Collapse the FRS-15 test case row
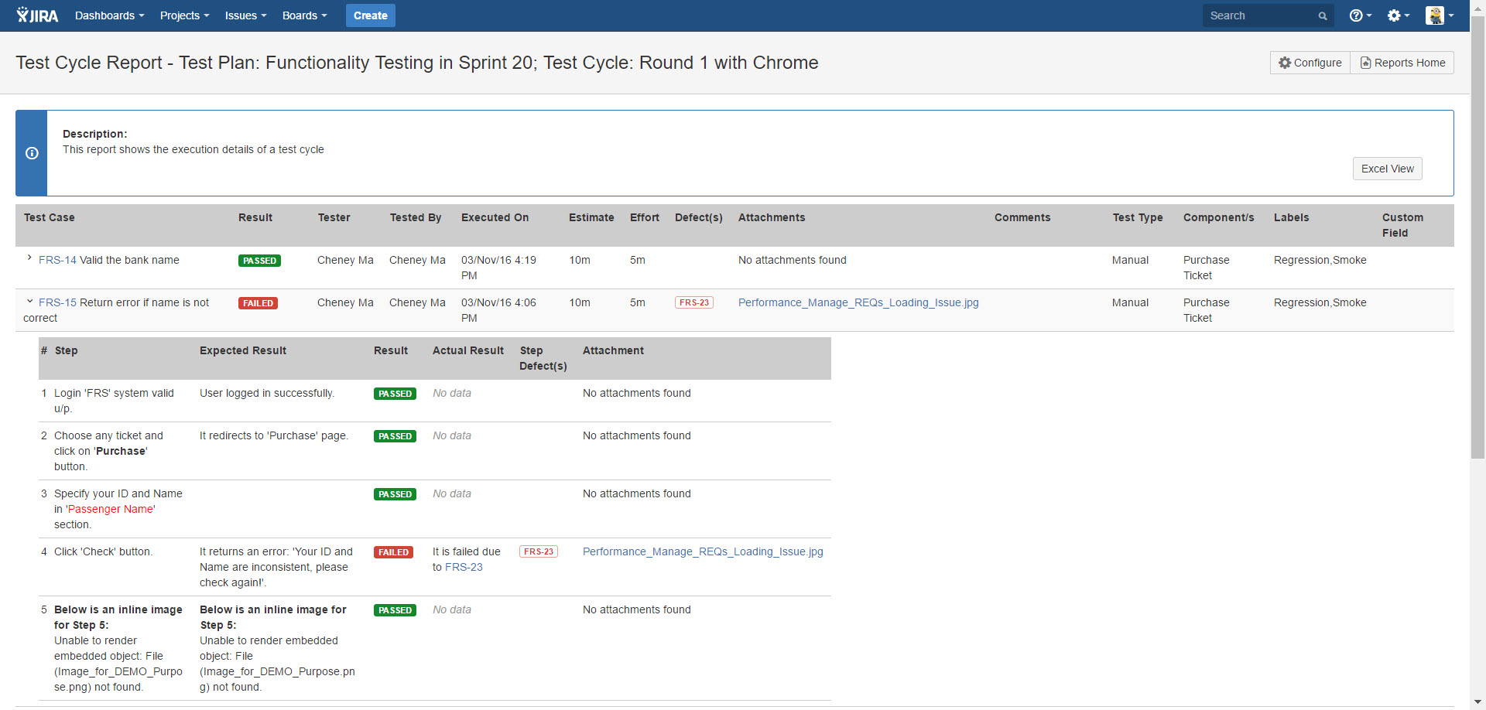The image size is (1486, 710). (29, 302)
